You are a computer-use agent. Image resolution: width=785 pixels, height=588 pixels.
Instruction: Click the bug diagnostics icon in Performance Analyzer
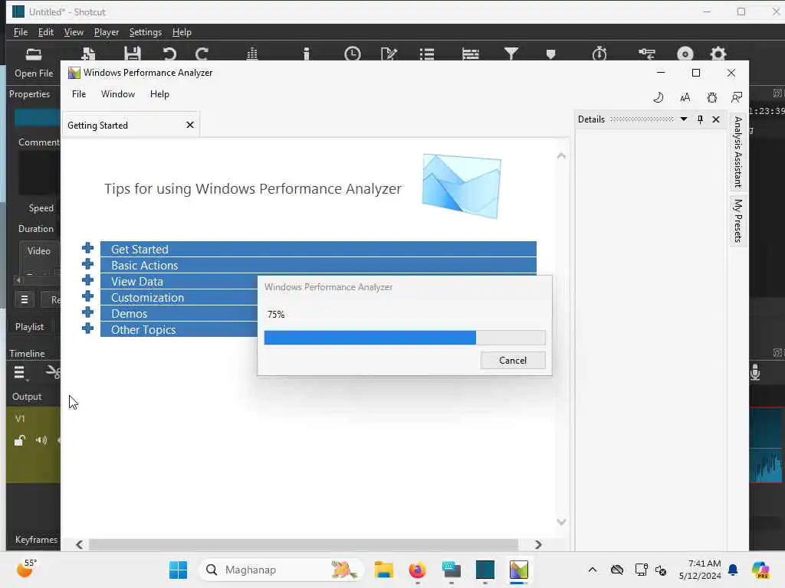(x=712, y=97)
